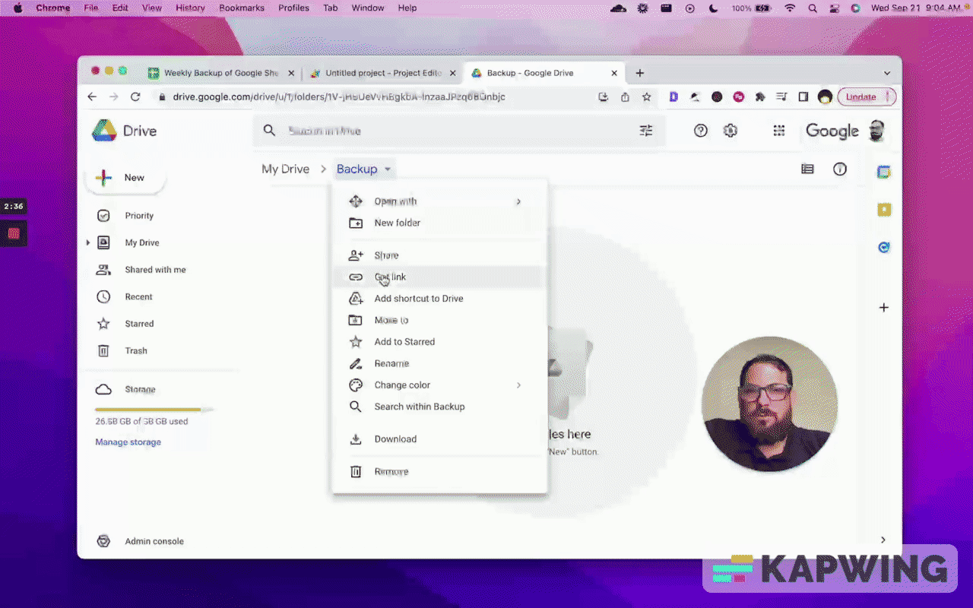The height and width of the screenshot is (608, 973).
Task: Choose Add to Starred
Action: [x=439, y=342]
